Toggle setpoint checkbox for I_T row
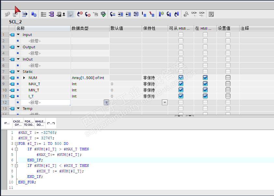Viewport: 274px width, 196px height. (x=228, y=96)
